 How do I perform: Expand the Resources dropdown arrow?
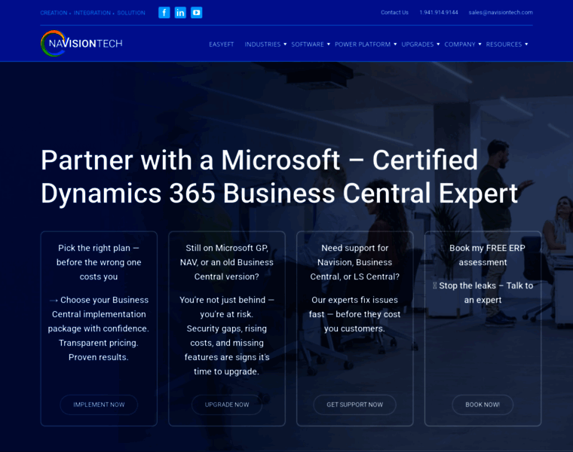click(x=526, y=44)
